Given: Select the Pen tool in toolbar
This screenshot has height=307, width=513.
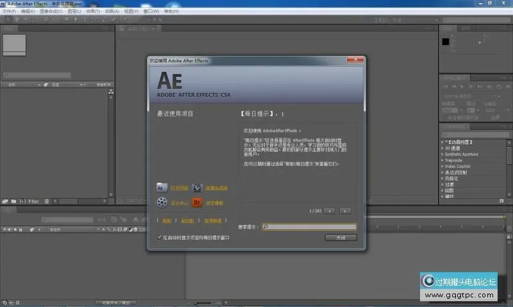Looking at the screenshot, I should [x=76, y=20].
